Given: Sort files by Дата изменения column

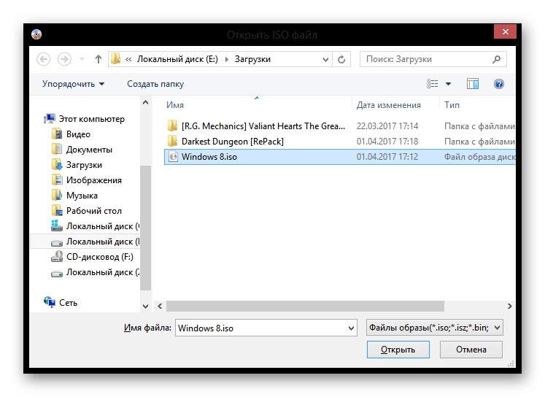Looking at the screenshot, I should [x=388, y=105].
